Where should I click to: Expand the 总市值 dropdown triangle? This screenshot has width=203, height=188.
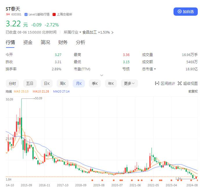click(x=155, y=69)
